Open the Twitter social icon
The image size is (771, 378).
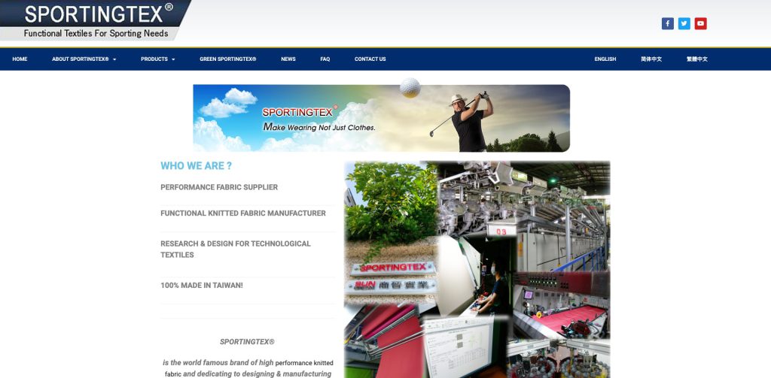[684, 23]
